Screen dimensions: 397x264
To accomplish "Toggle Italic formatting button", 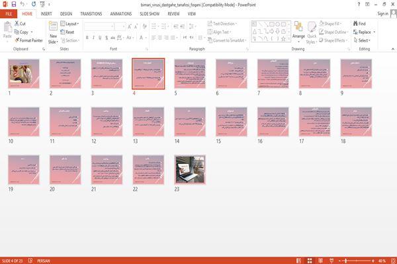I will click(93, 38).
